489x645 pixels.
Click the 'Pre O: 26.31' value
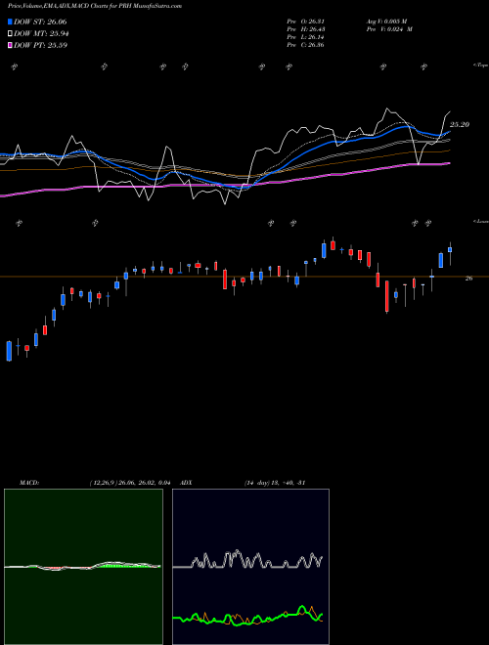point(306,21)
